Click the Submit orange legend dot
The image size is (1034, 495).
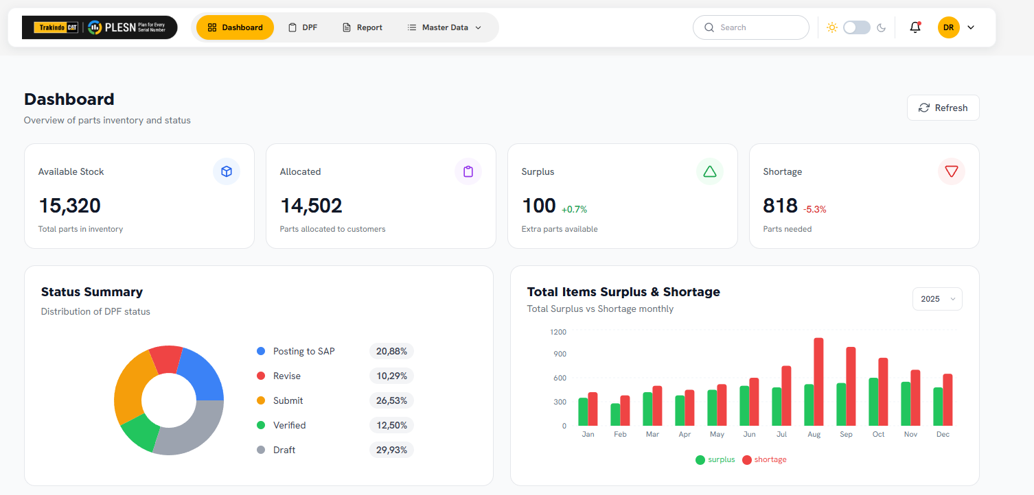click(261, 400)
